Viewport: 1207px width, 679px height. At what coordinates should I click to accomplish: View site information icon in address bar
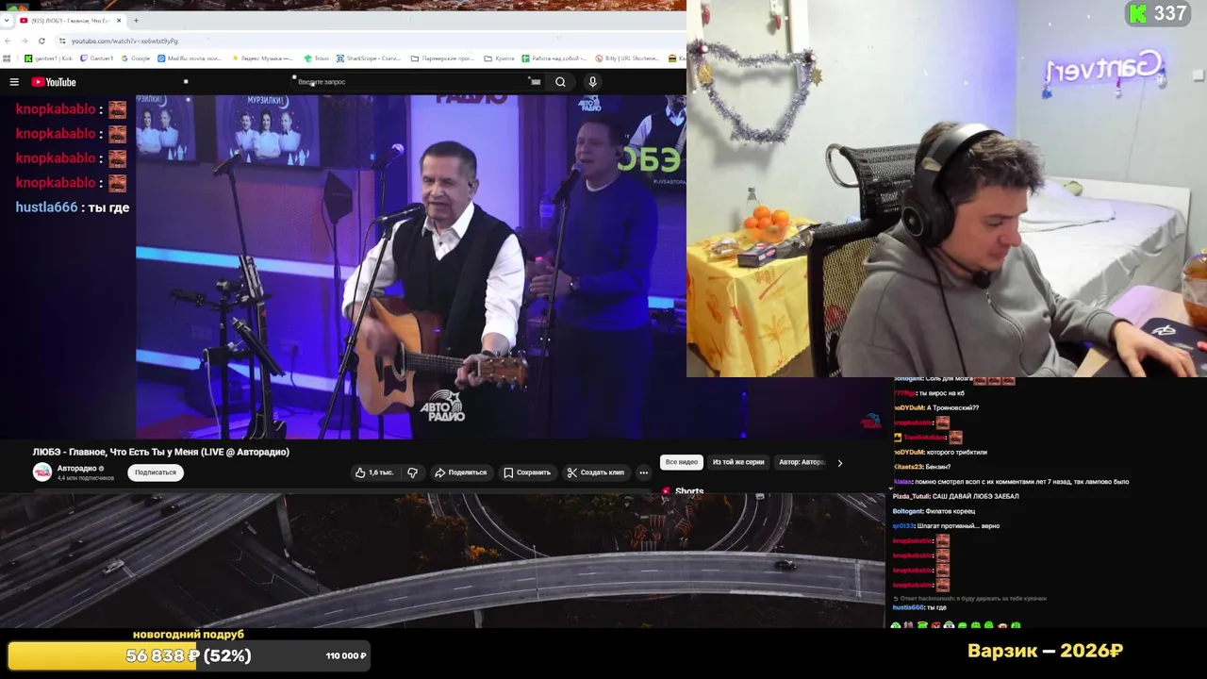[x=62, y=41]
